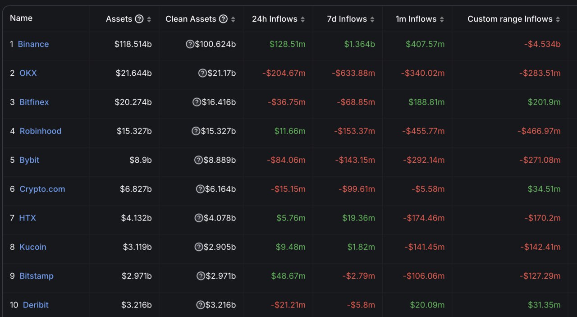Sort by Clean Assets using its sort arrows
This screenshot has height=317, width=577.
point(233,19)
